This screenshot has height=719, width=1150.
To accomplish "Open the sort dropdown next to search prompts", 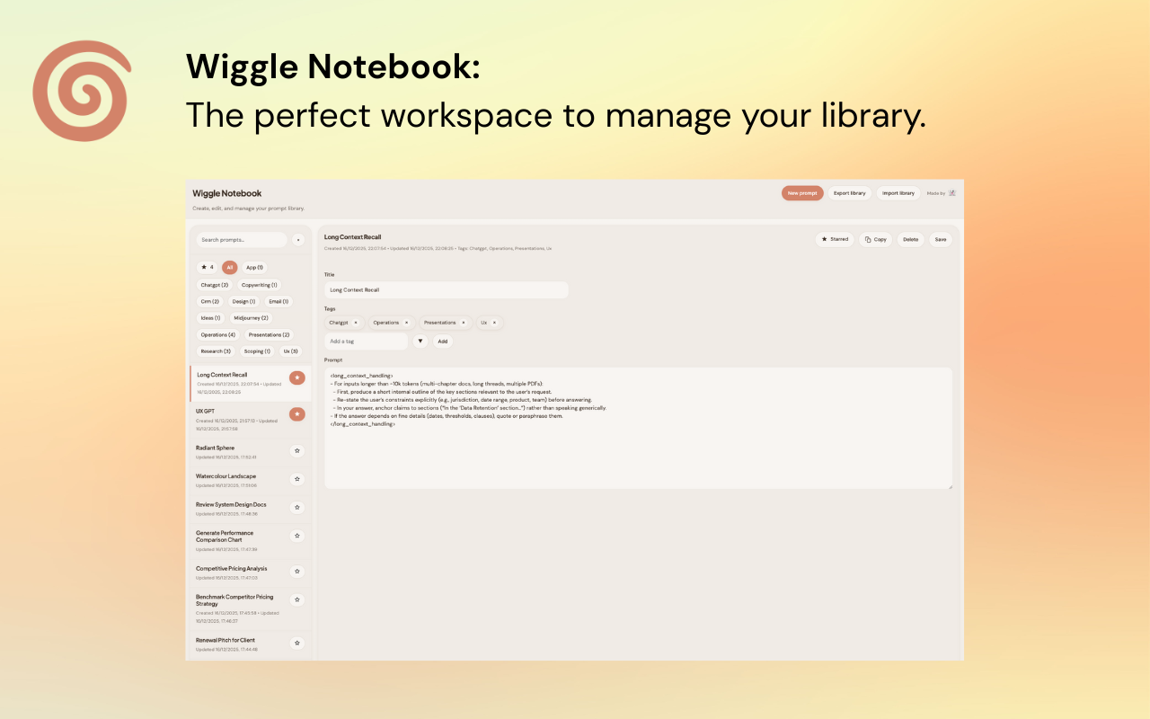I will 298,240.
